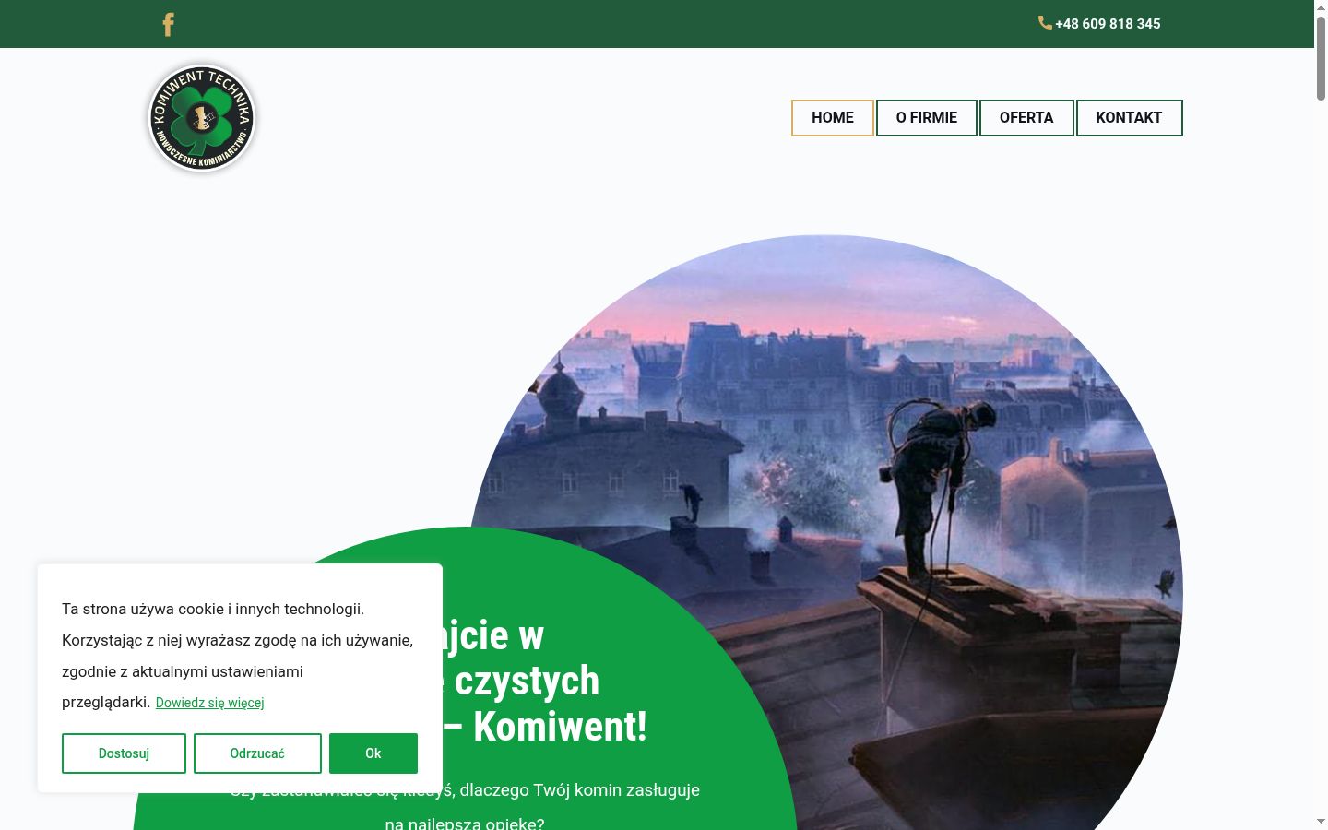The height and width of the screenshot is (830, 1328).
Task: Click the Komiwent Technika logo
Action: [201, 118]
